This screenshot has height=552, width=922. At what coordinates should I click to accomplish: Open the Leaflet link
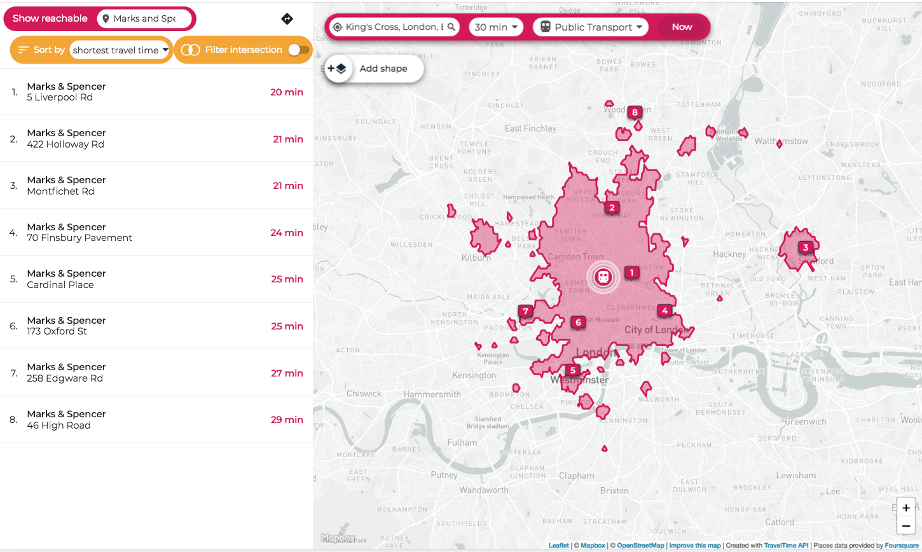coord(559,546)
